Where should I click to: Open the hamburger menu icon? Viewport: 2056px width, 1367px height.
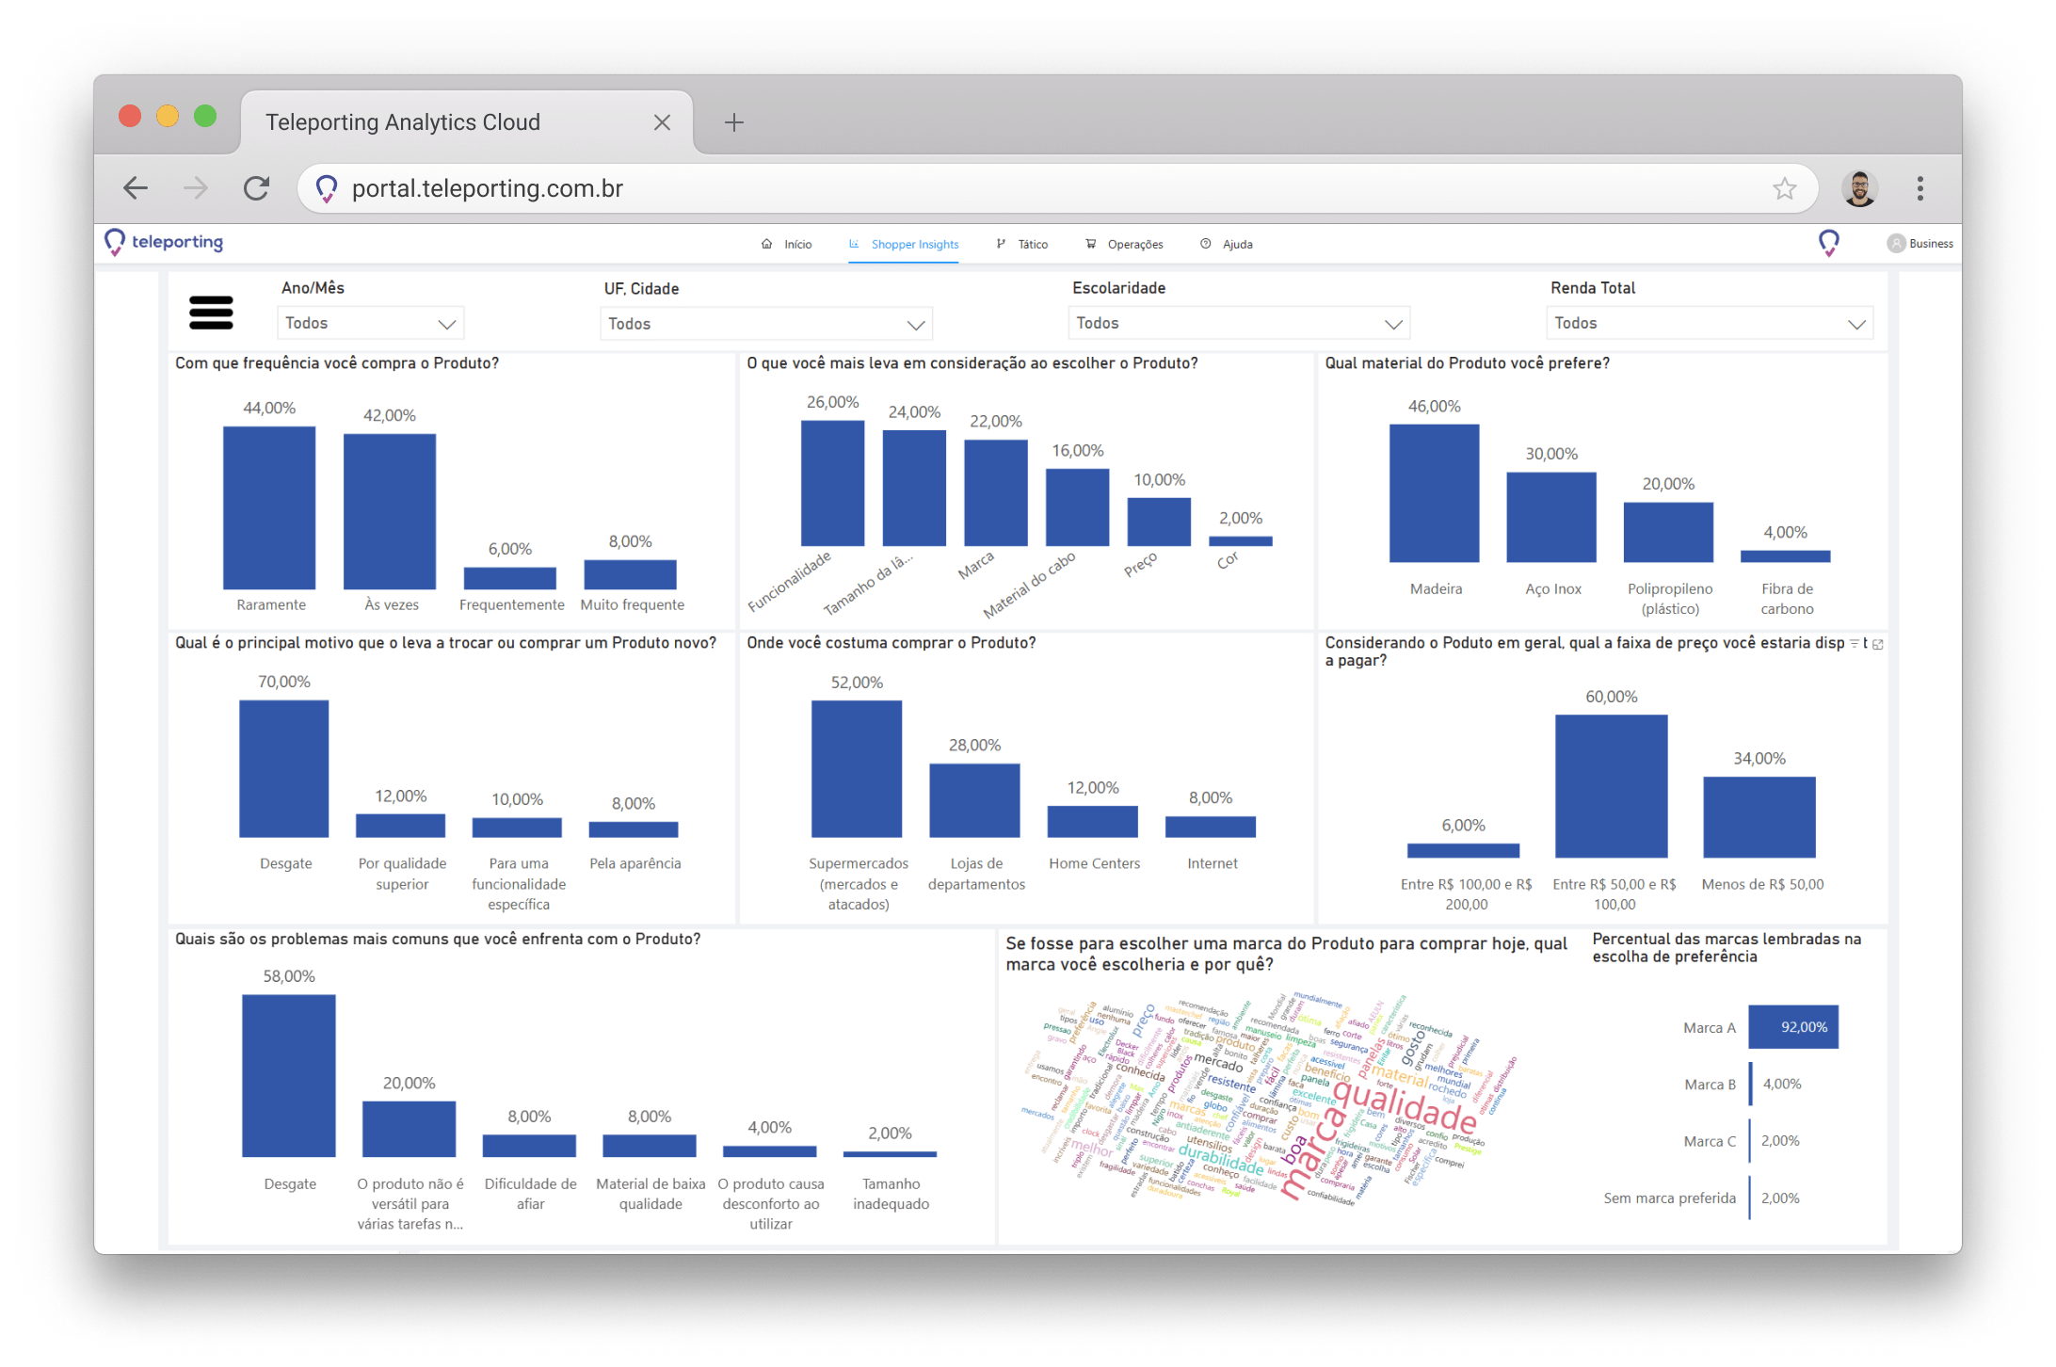pos(211,313)
